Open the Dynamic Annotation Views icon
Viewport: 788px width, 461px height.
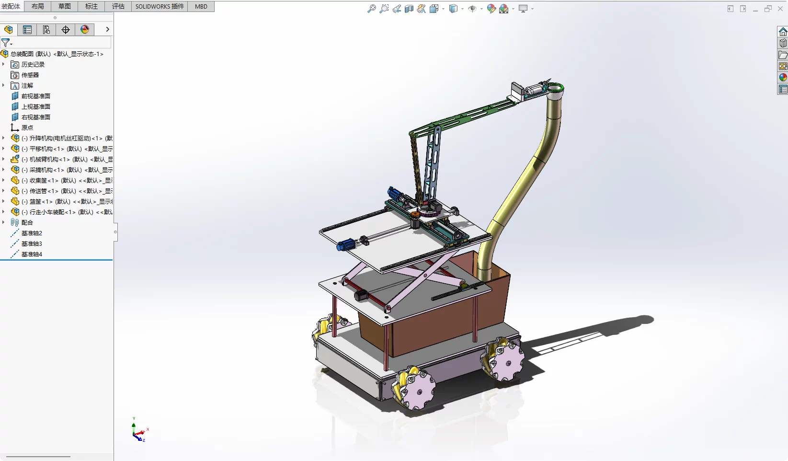tap(421, 9)
